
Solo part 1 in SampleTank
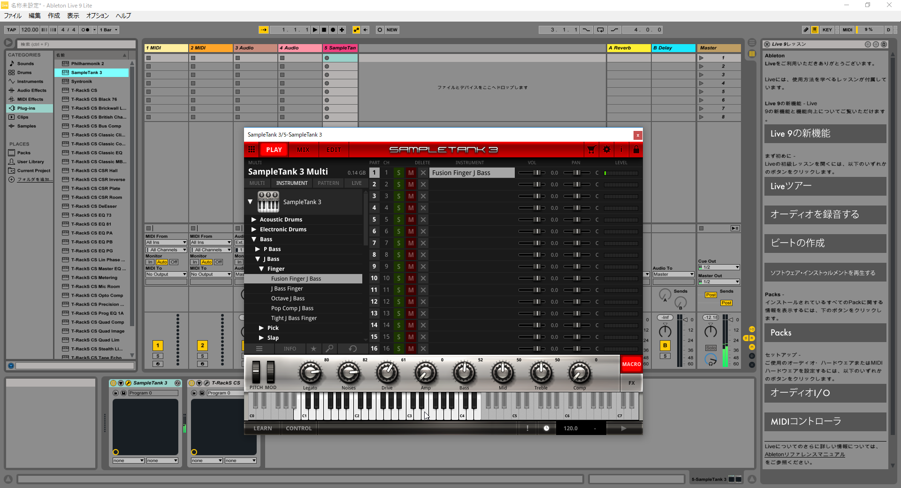(399, 173)
